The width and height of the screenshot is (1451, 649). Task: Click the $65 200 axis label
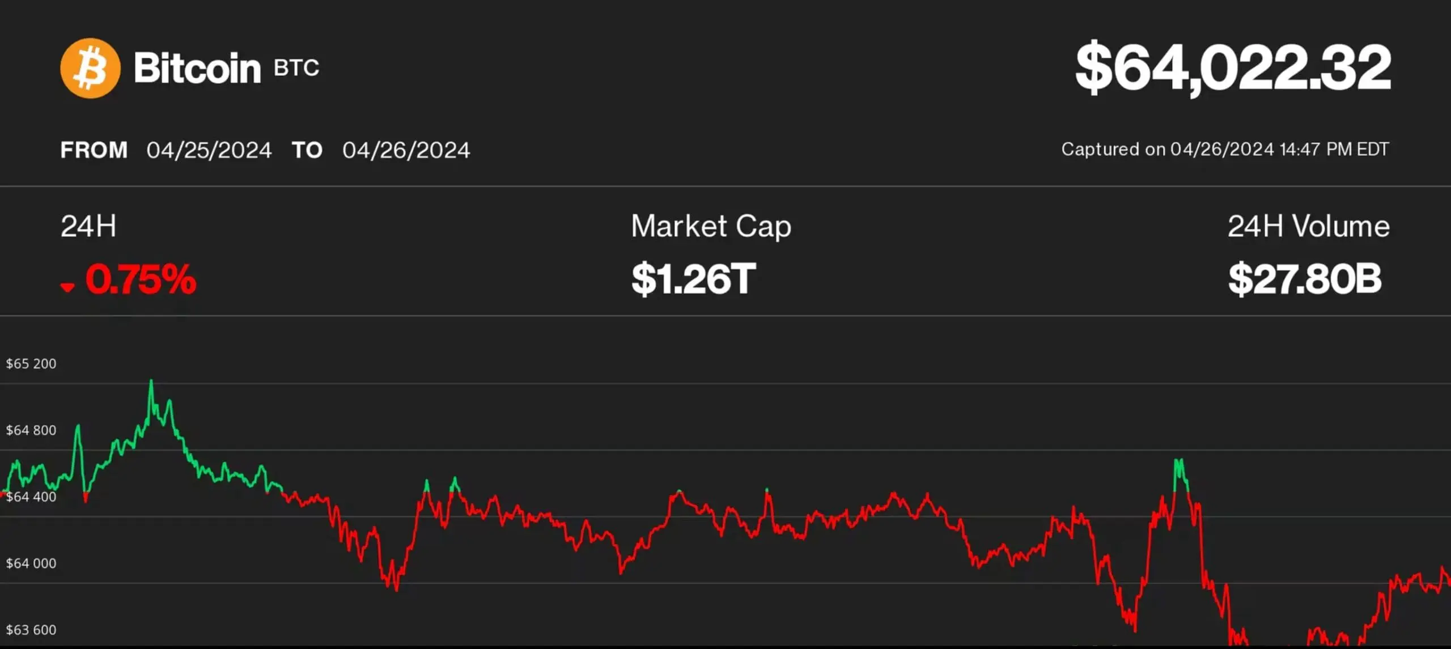click(31, 364)
